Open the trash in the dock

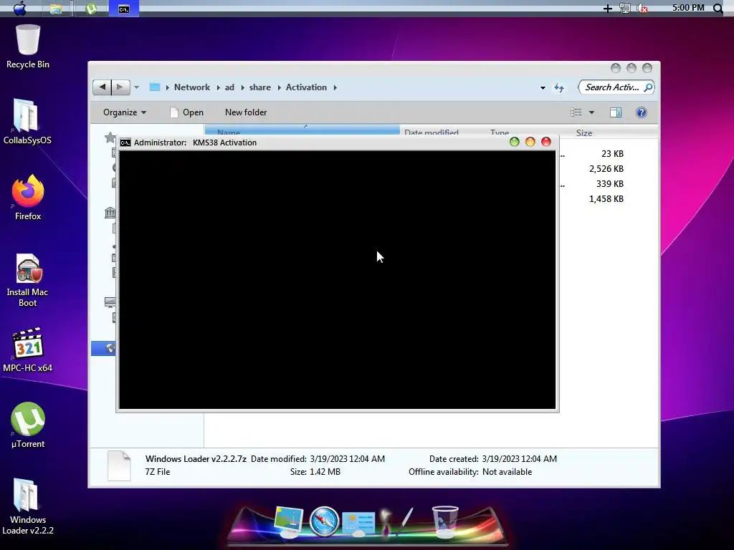(x=444, y=522)
